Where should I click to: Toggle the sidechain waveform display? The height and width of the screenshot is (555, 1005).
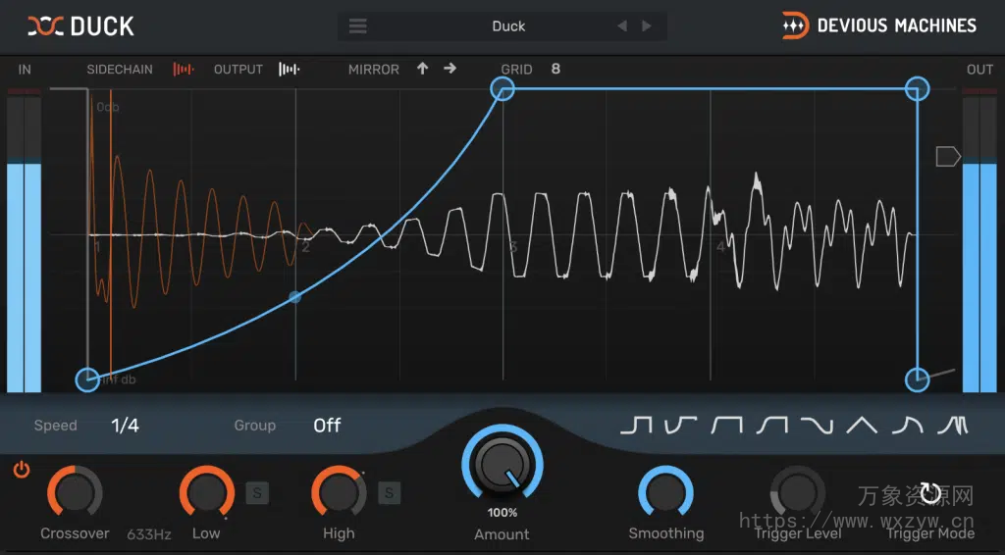point(184,70)
